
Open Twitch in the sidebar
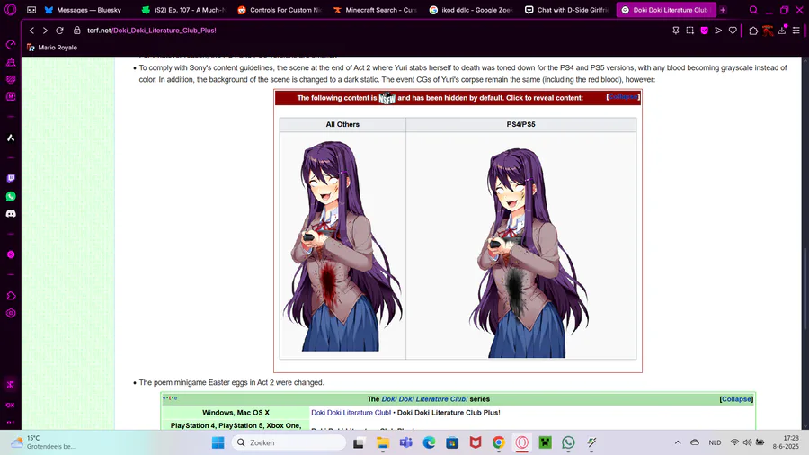(x=11, y=178)
